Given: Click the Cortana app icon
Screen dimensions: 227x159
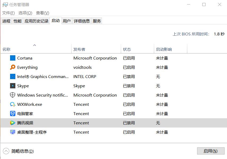Looking at the screenshot, I should [12, 58].
